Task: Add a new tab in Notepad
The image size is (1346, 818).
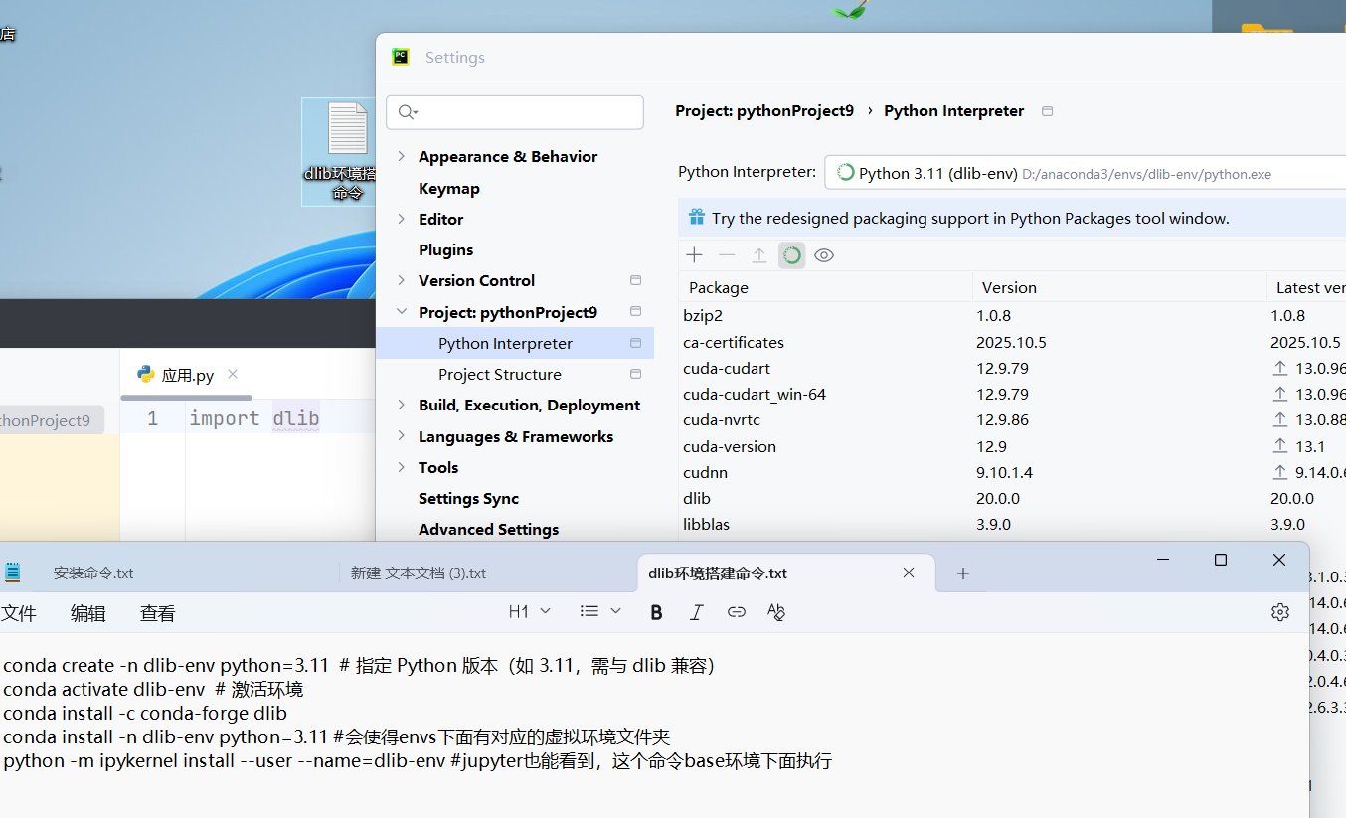Action: 962,573
